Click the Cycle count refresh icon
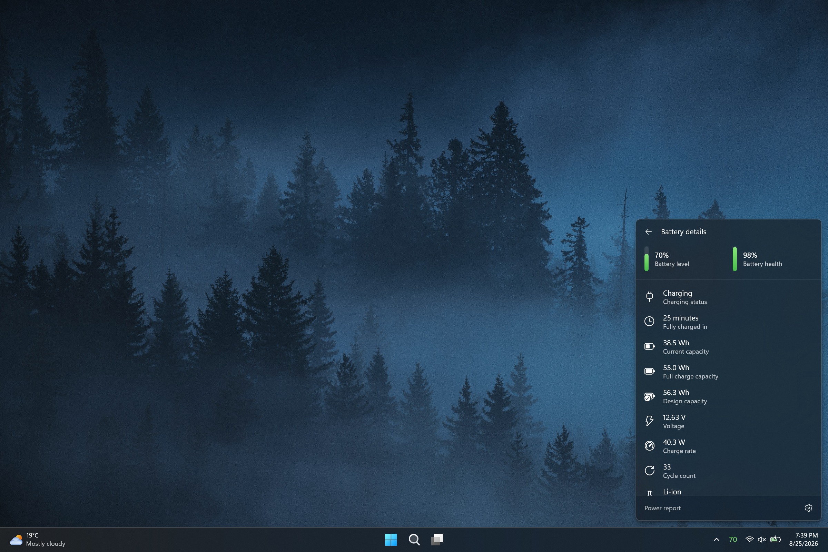Screen dimensions: 828x552 [650, 471]
